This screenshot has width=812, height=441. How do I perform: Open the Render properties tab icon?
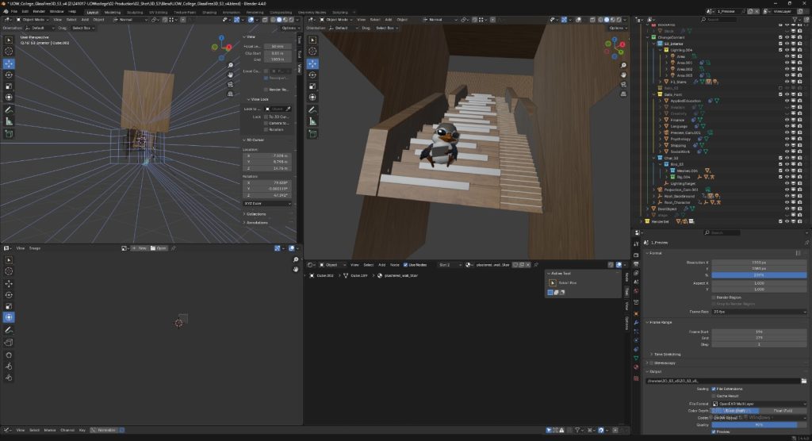coord(637,255)
